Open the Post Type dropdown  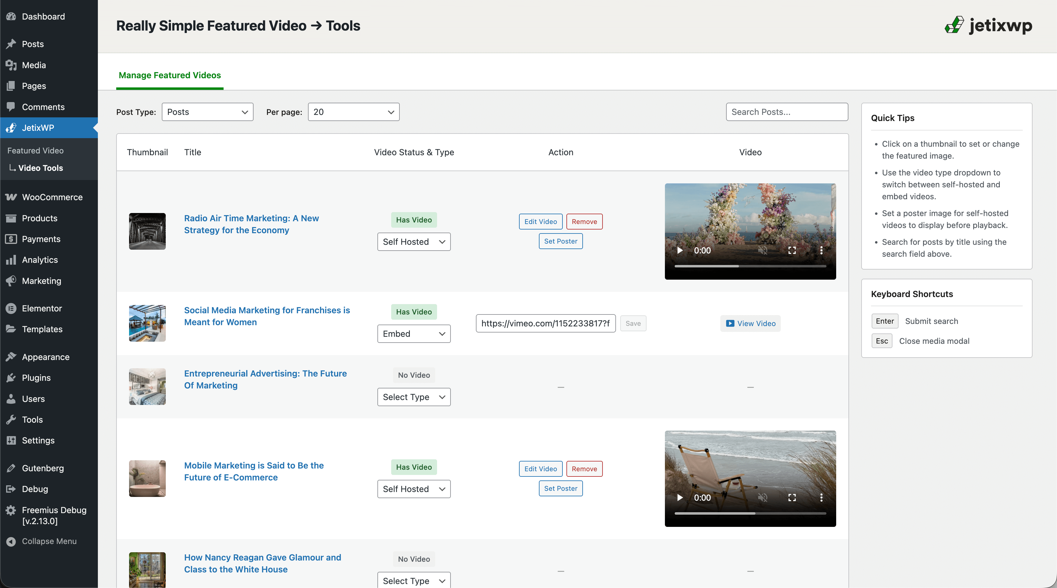pyautogui.click(x=207, y=112)
